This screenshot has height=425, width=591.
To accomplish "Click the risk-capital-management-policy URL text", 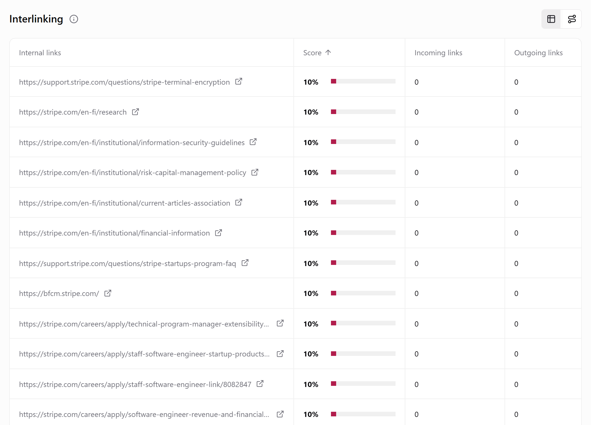I will pos(133,172).
